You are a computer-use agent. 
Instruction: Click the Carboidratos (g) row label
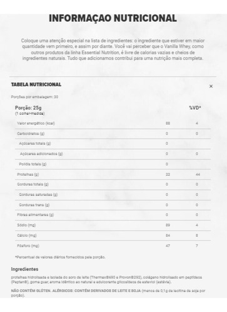pos(31,134)
